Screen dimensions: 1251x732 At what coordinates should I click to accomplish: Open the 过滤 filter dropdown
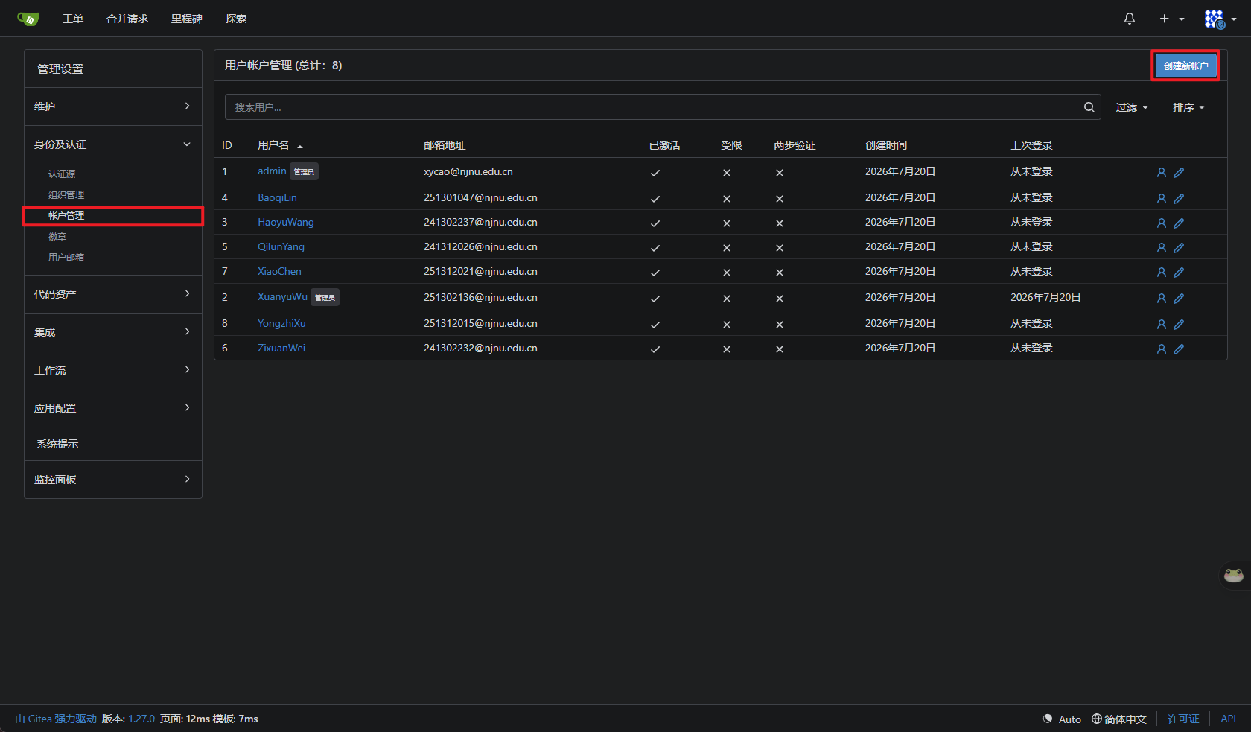pos(1131,107)
